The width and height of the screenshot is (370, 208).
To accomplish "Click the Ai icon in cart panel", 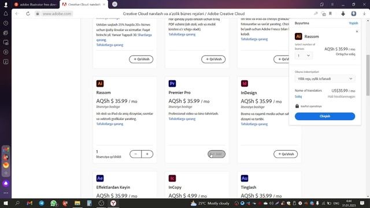I will coord(298,36).
